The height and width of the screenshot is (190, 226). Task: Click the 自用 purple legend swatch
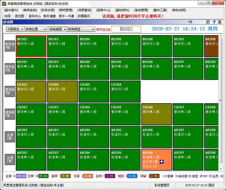tap(110, 176)
